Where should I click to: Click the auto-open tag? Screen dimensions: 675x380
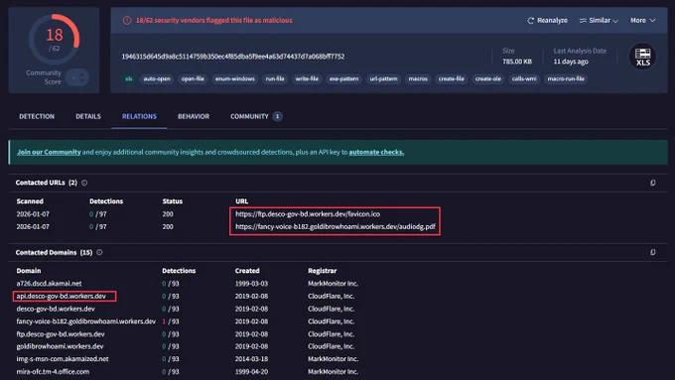(157, 78)
